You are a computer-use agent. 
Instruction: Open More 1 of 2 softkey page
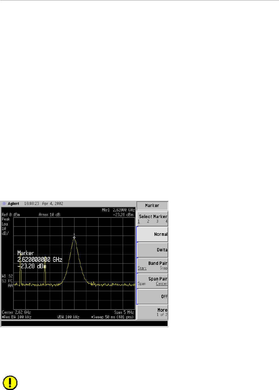pos(152,312)
